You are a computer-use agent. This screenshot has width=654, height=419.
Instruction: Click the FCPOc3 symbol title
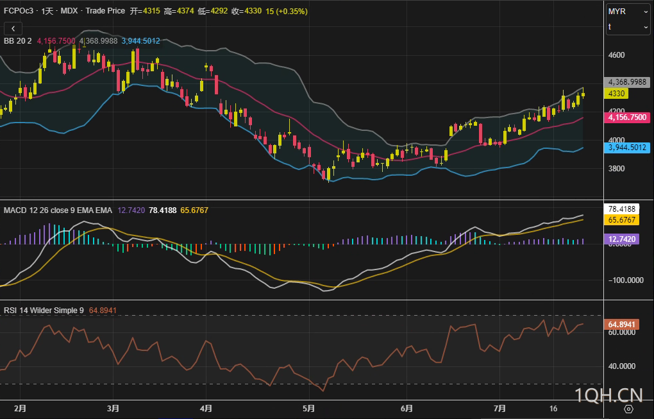(18, 12)
